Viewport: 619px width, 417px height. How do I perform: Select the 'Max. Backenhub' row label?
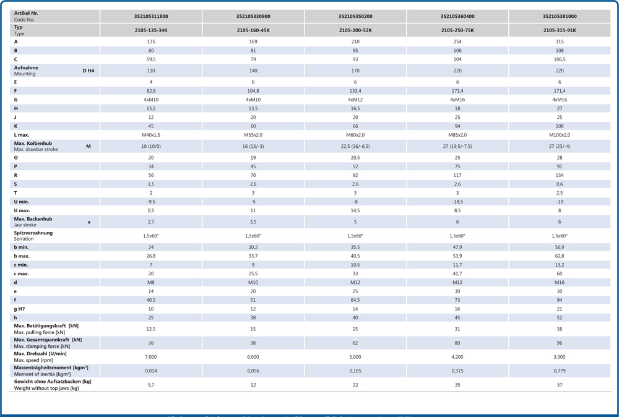point(33,219)
